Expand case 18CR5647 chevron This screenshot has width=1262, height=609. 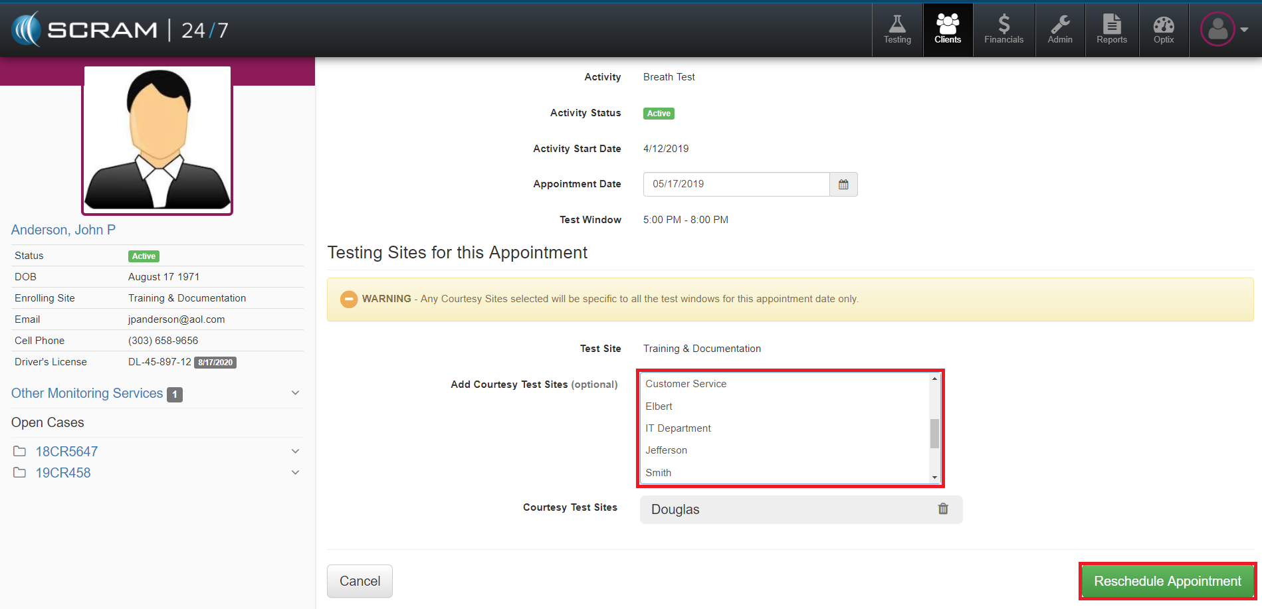coord(295,452)
